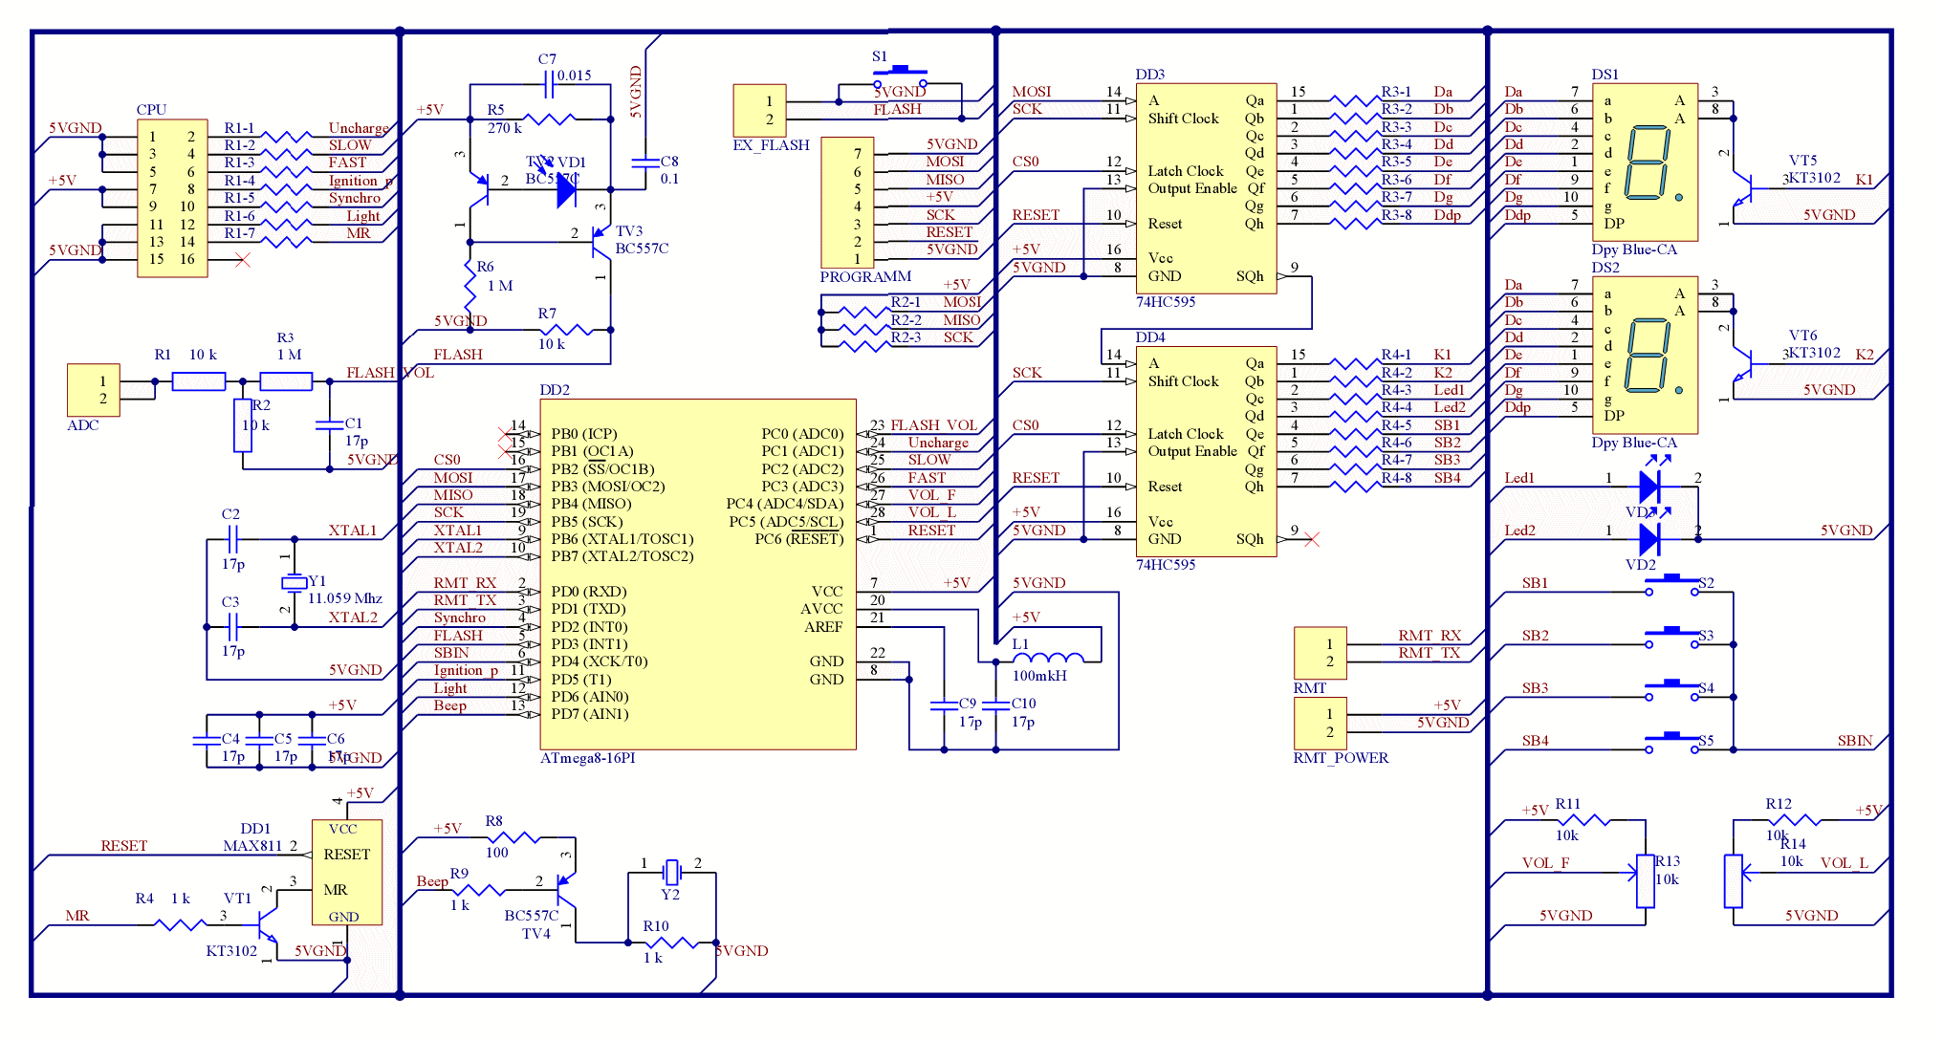The width and height of the screenshot is (1943, 1040).
Task: Click the SB4 pushbutton S5 symbol
Action: pos(1671,740)
